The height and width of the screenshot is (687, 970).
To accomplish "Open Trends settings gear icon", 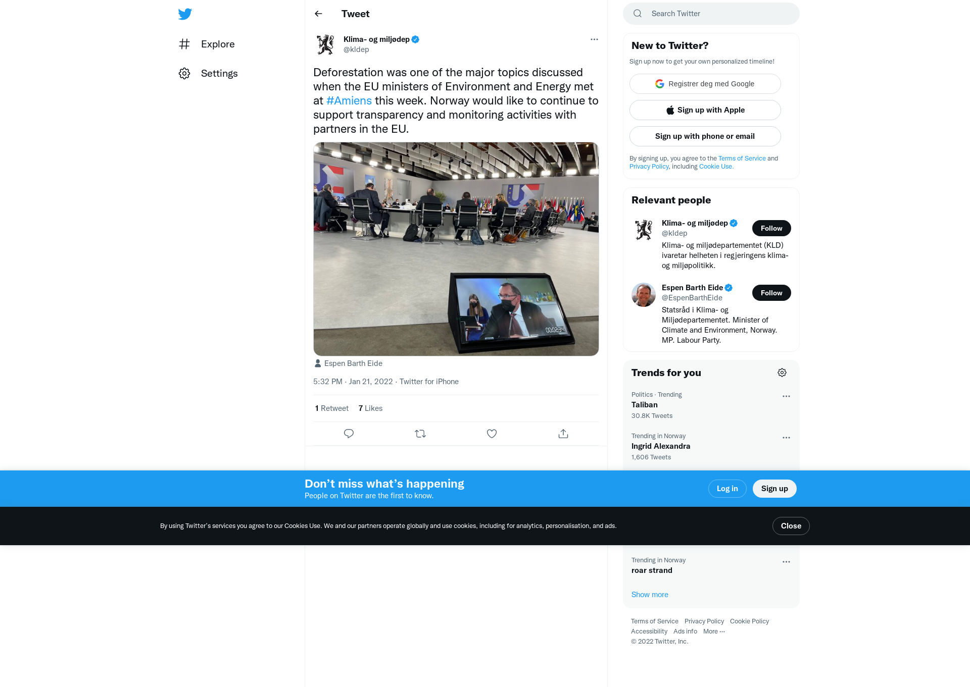I will pyautogui.click(x=782, y=373).
